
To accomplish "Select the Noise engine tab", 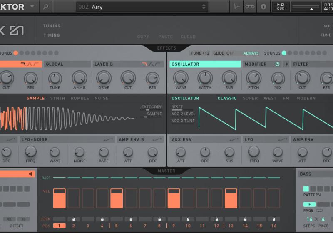I will (x=101, y=98).
